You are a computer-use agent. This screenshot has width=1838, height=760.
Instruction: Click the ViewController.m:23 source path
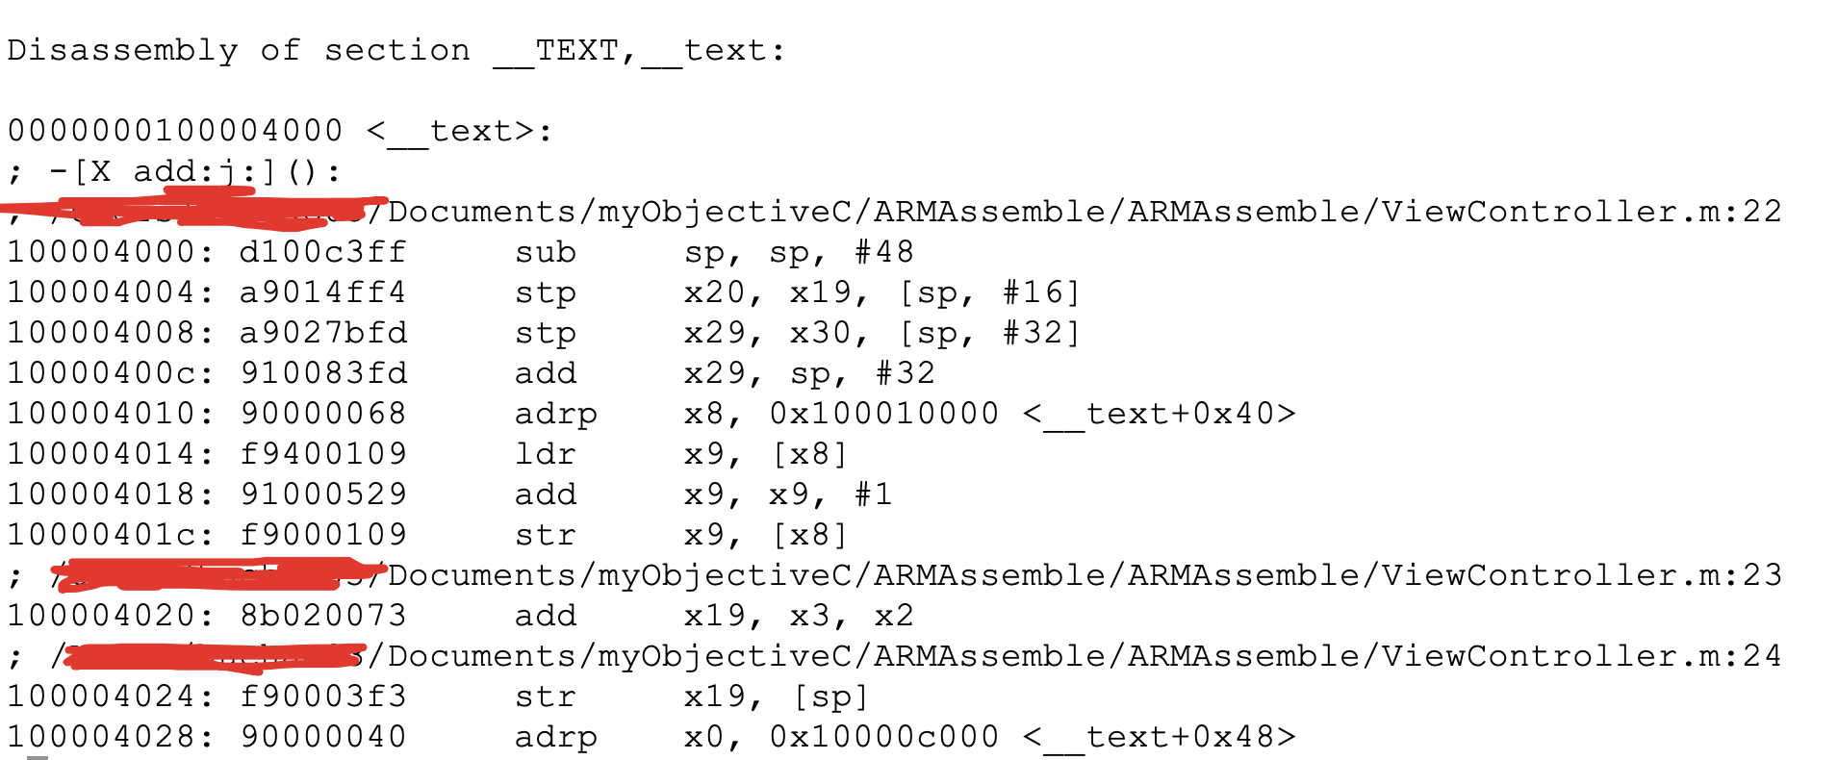pyautogui.click(x=1084, y=575)
